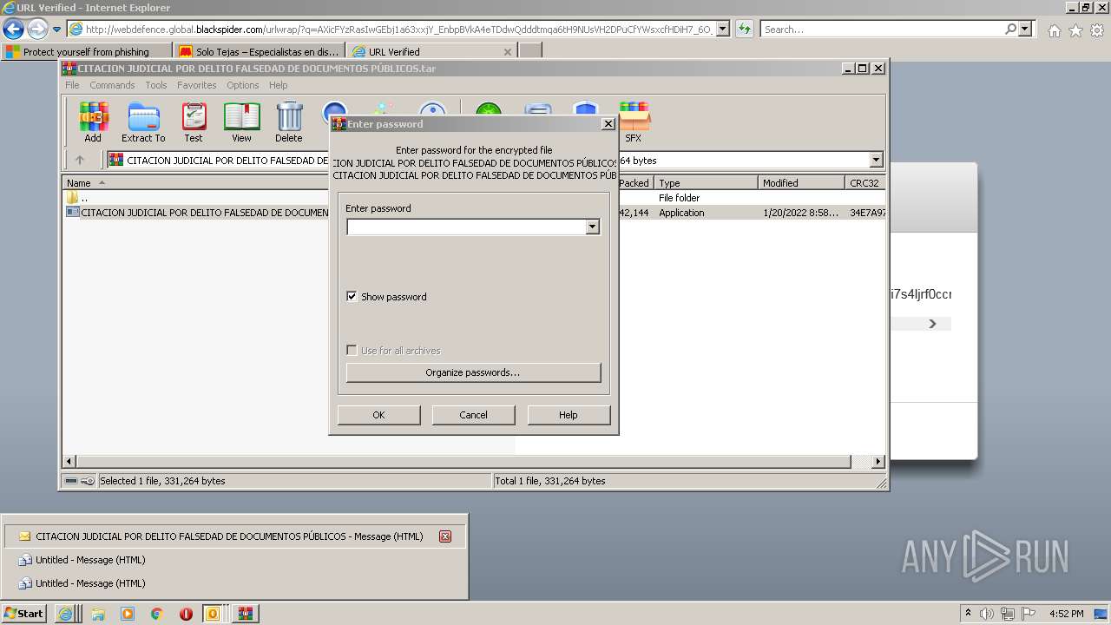Open IE recent pages dropdown arrow
Image resolution: width=1111 pixels, height=625 pixels.
click(x=57, y=30)
